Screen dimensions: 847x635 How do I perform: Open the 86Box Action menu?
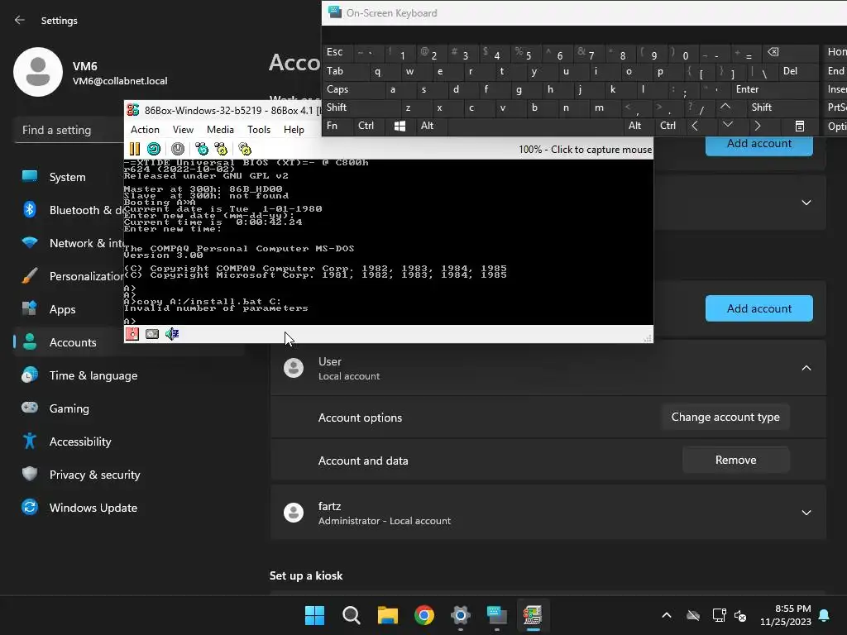tap(145, 130)
